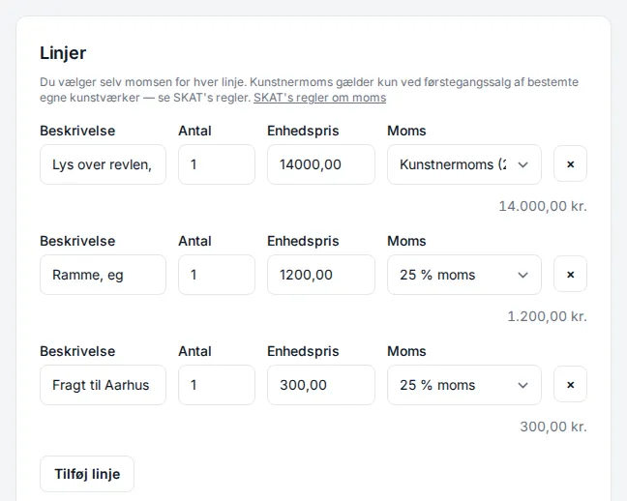
Task: Select the 1200,00 unit price field
Action: pos(321,275)
